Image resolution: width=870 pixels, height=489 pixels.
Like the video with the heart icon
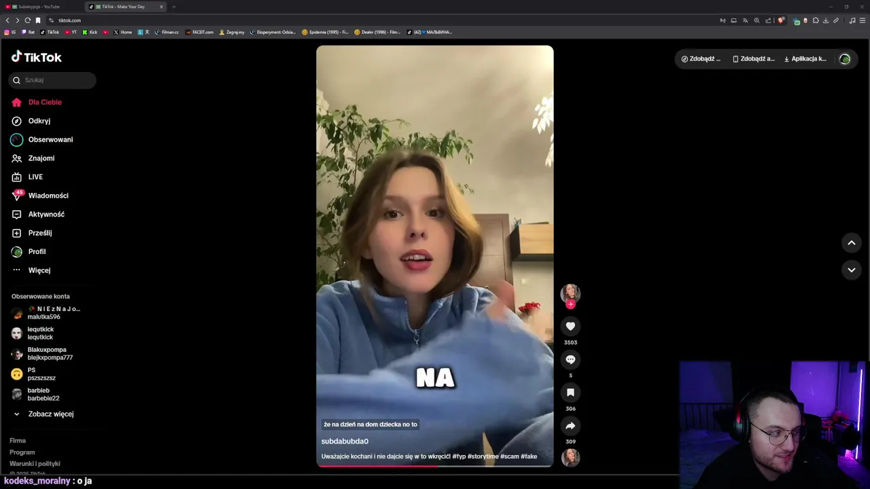click(570, 326)
